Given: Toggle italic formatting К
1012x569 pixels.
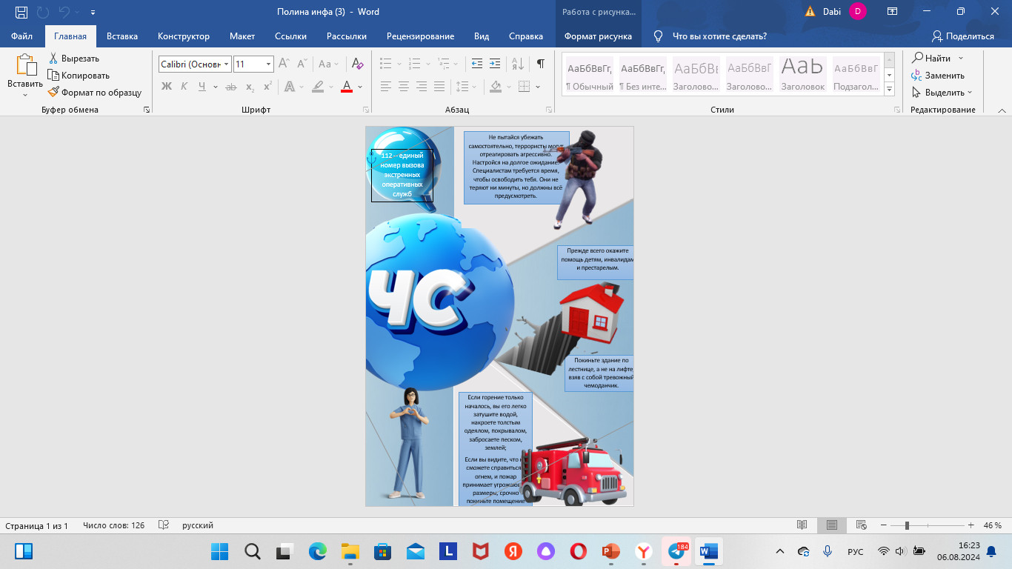Looking at the screenshot, I should click(184, 87).
